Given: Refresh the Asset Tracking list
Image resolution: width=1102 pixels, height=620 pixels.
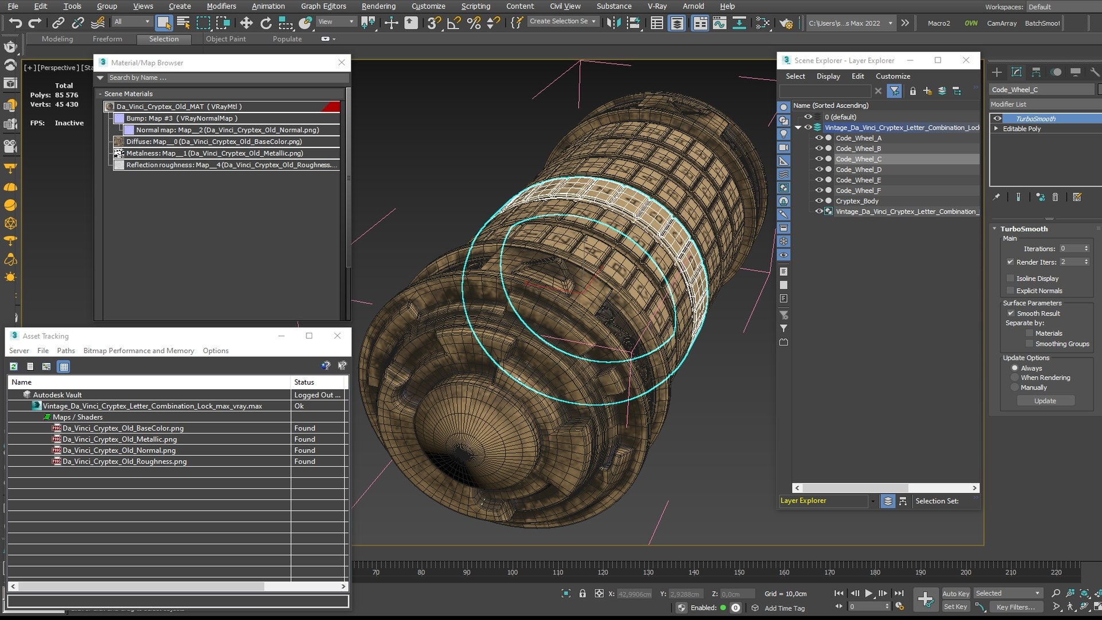Looking at the screenshot, I should 14,366.
